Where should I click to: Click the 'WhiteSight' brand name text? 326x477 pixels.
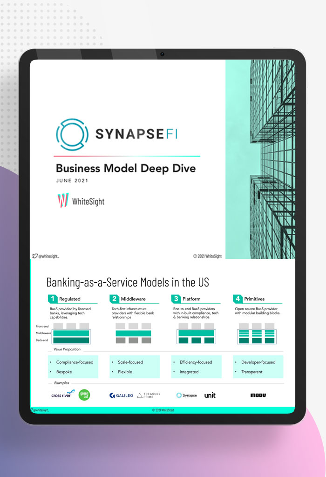[88, 201]
